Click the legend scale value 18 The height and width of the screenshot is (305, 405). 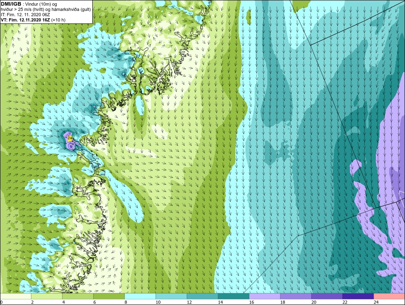(x=283, y=302)
